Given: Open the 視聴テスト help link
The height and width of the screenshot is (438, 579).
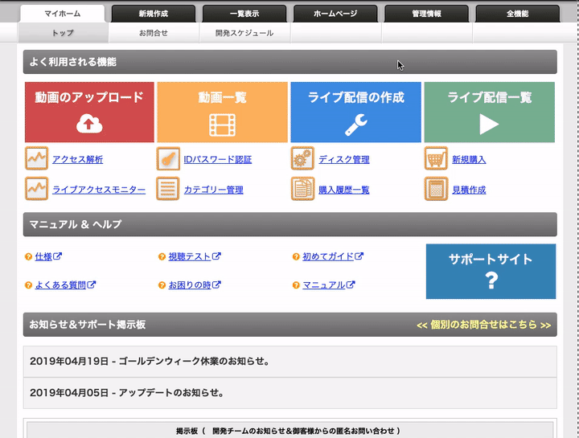Looking at the screenshot, I should pos(195,256).
